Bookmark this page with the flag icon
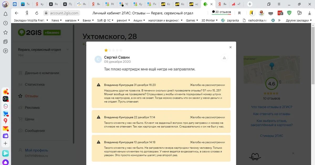The height and width of the screenshot is (165, 315). 239,13
